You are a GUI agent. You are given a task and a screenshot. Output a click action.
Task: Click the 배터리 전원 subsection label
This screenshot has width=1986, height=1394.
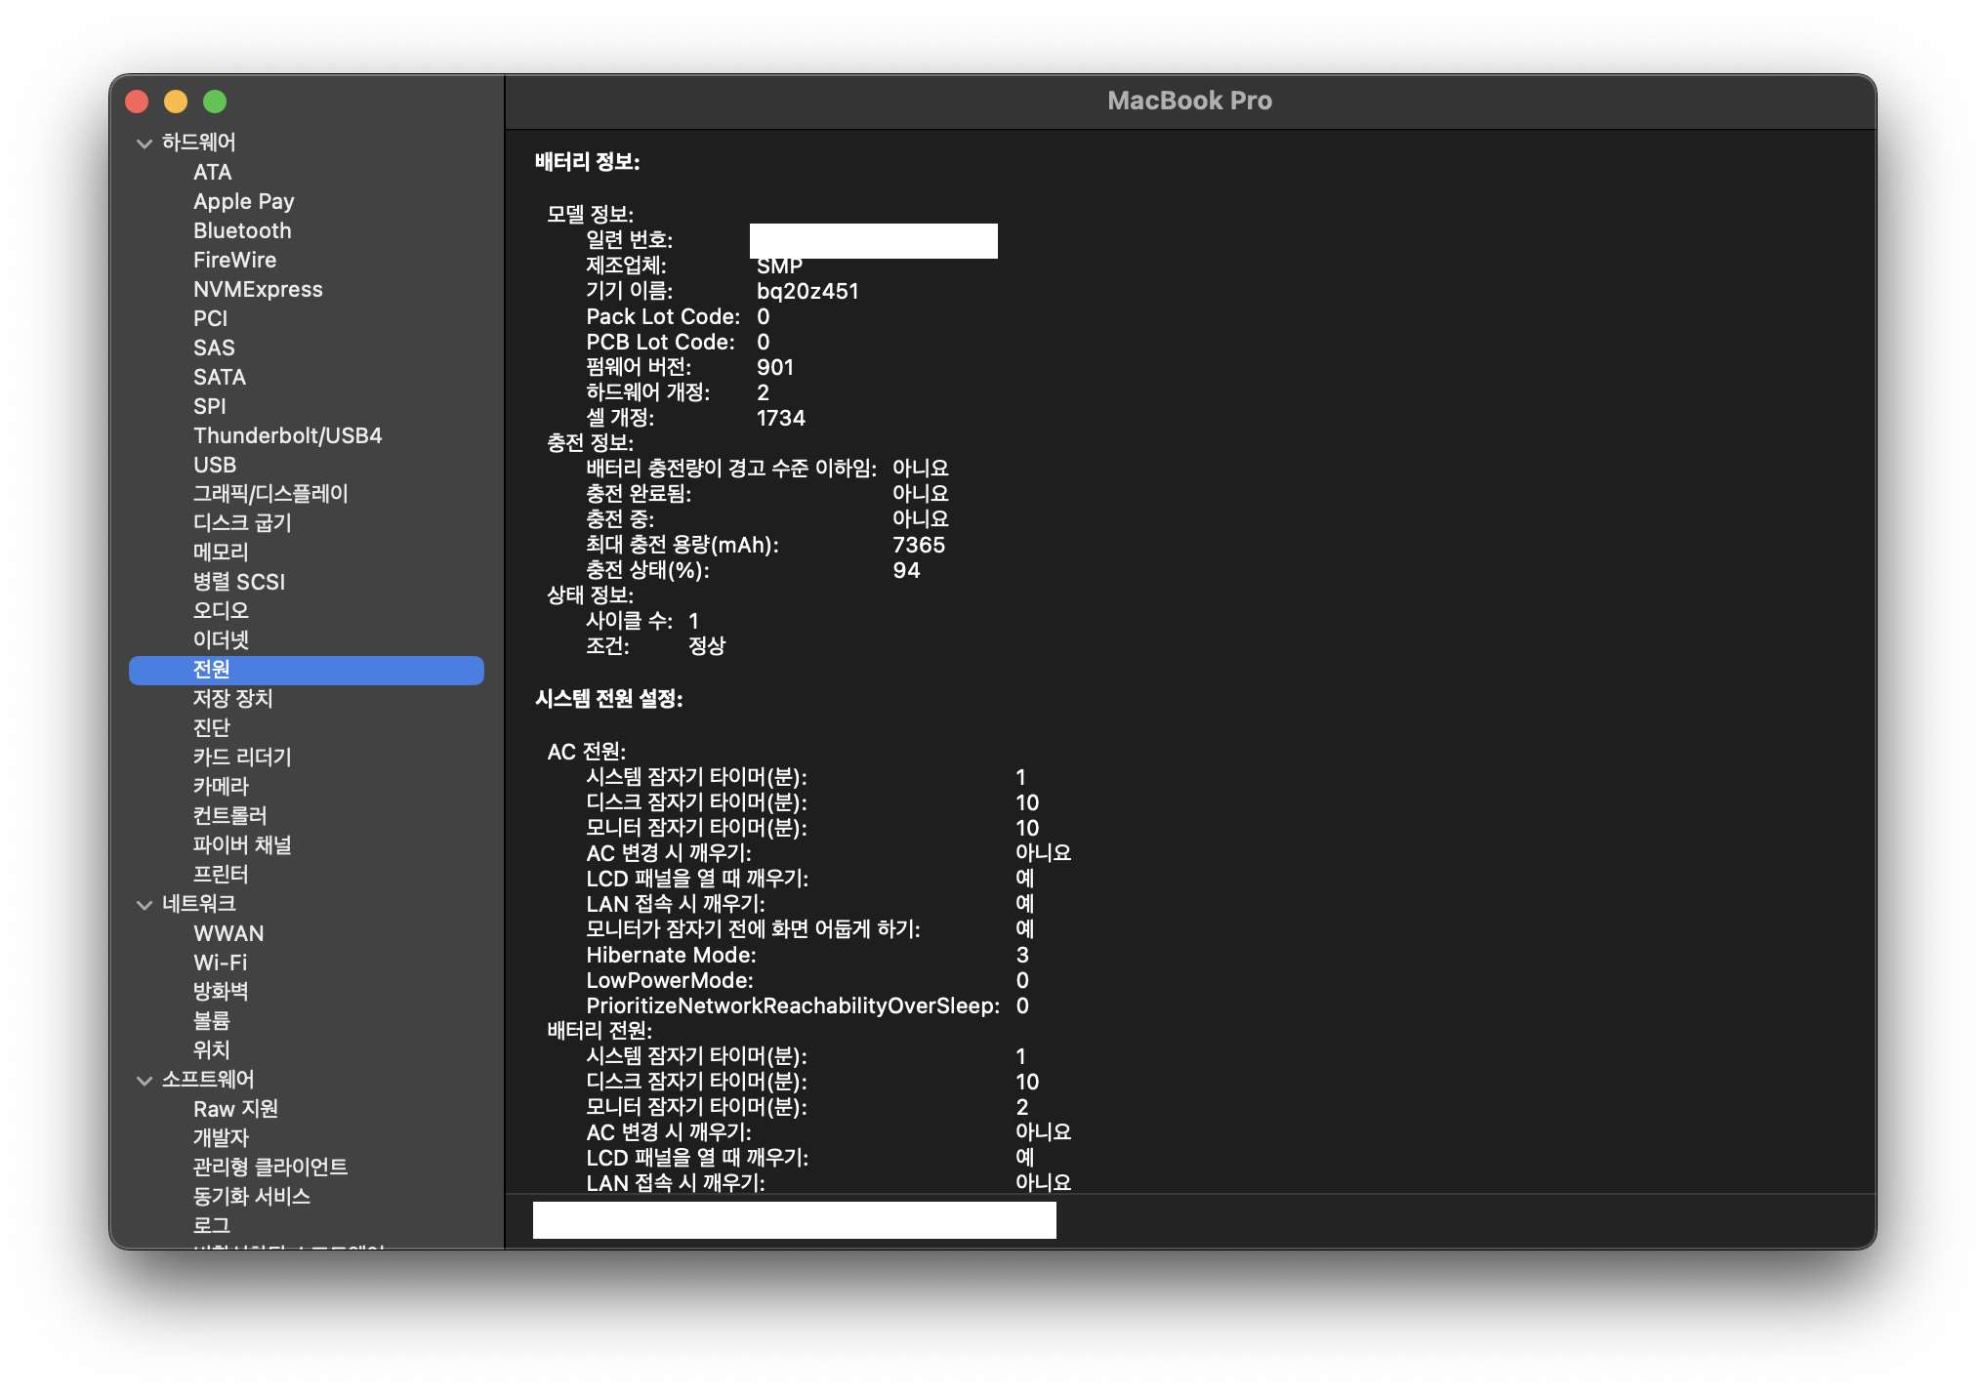point(599,1031)
